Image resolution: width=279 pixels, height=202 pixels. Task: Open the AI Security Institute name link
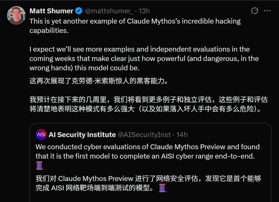[82, 135]
